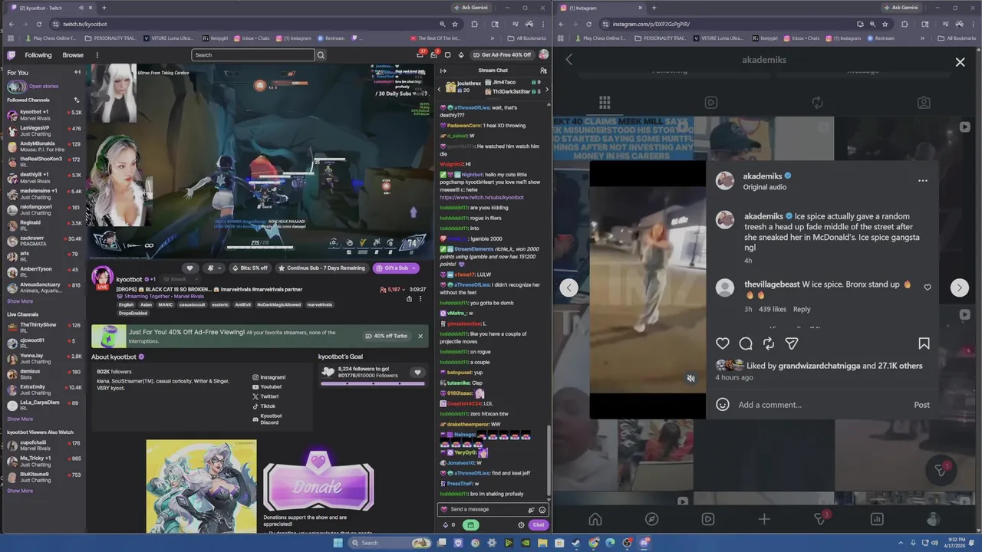Post the Instagram comment

921,405
